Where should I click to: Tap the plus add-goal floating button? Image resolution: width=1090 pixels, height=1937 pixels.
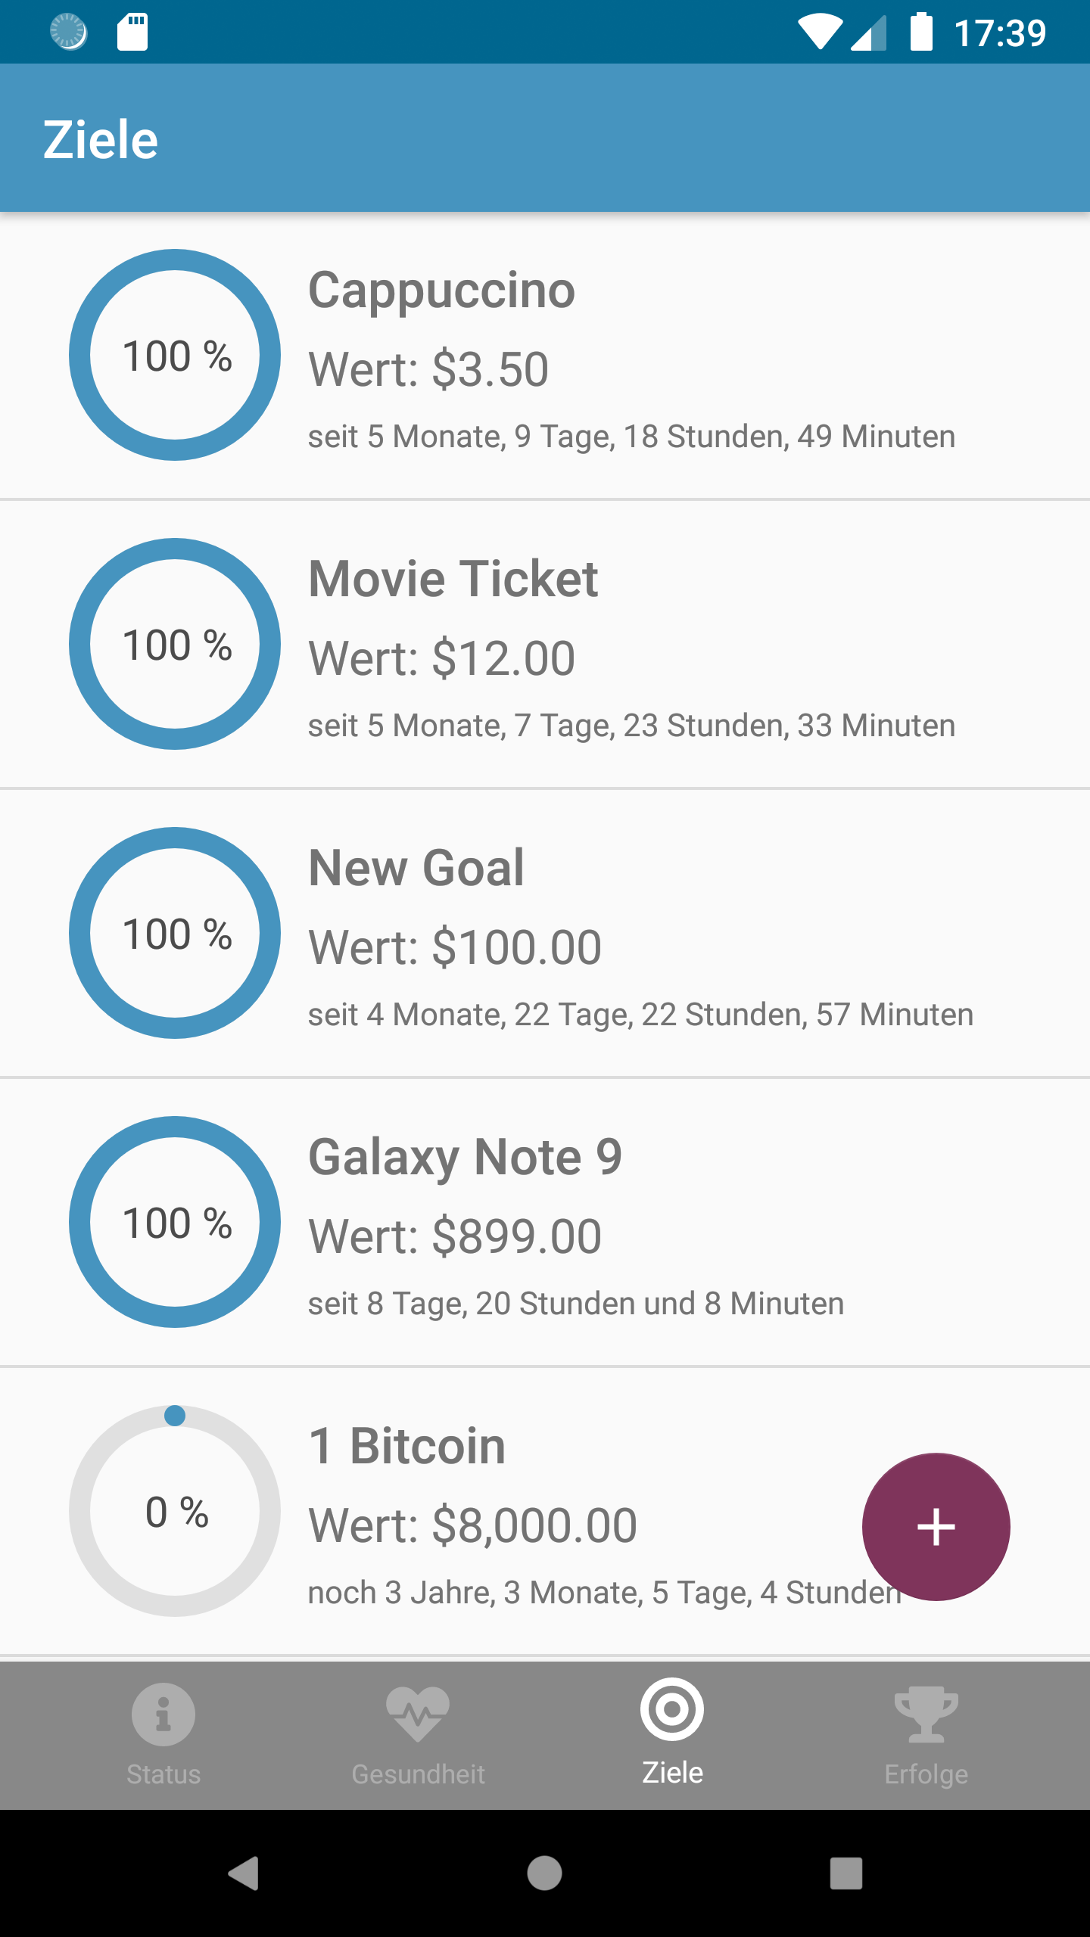(936, 1527)
